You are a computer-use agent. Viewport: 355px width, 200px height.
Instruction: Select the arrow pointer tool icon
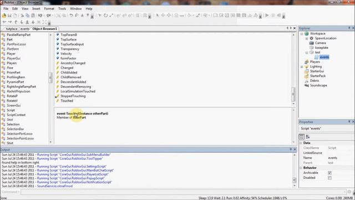tap(157, 16)
